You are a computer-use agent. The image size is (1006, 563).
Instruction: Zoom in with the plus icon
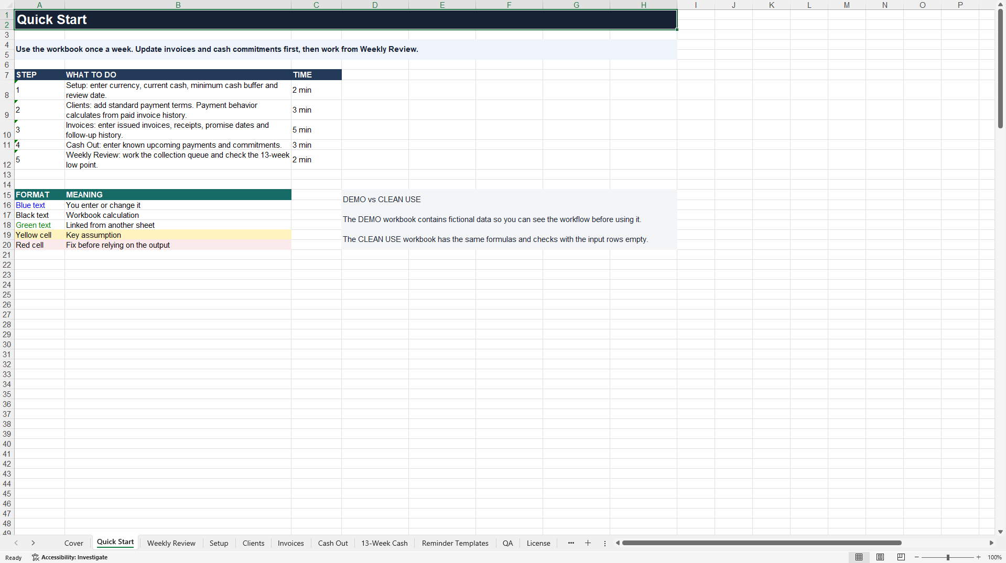tap(978, 557)
